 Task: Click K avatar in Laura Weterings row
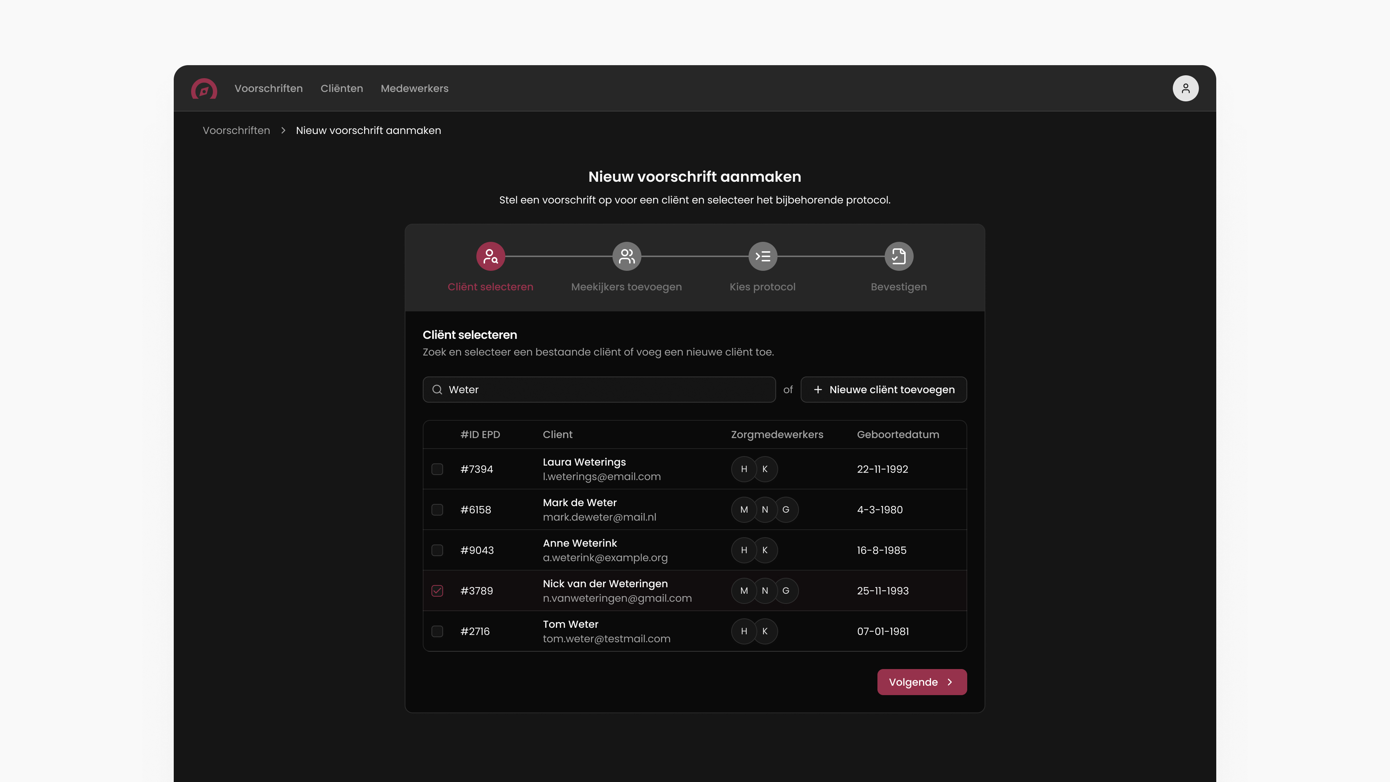click(765, 469)
